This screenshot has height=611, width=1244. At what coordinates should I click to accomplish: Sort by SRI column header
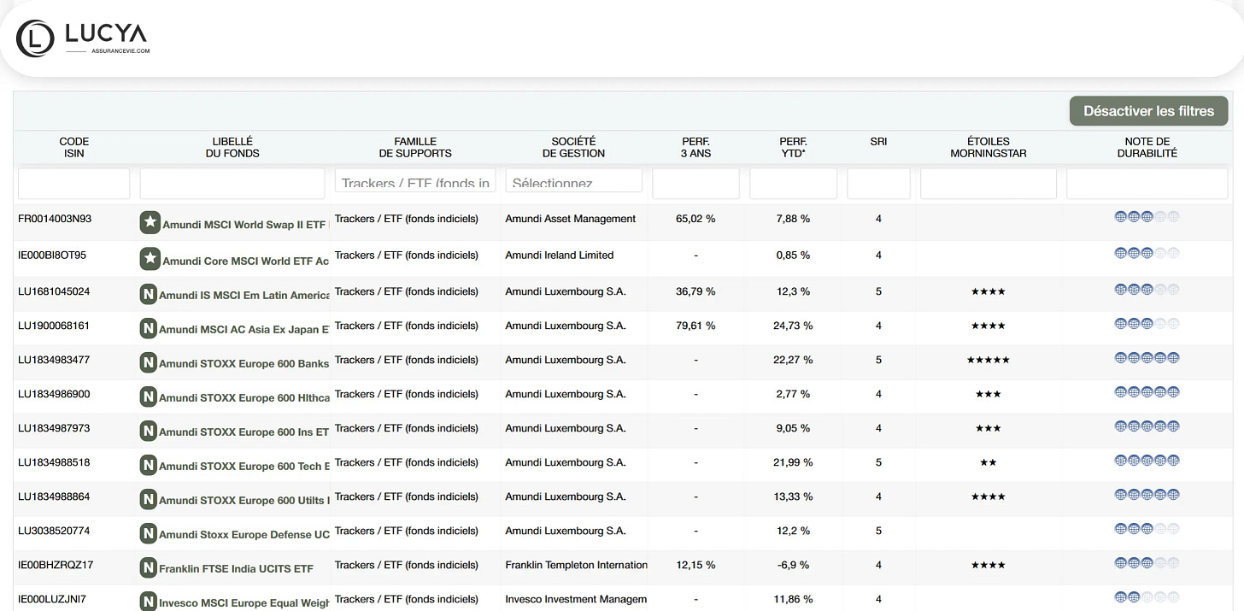878,142
